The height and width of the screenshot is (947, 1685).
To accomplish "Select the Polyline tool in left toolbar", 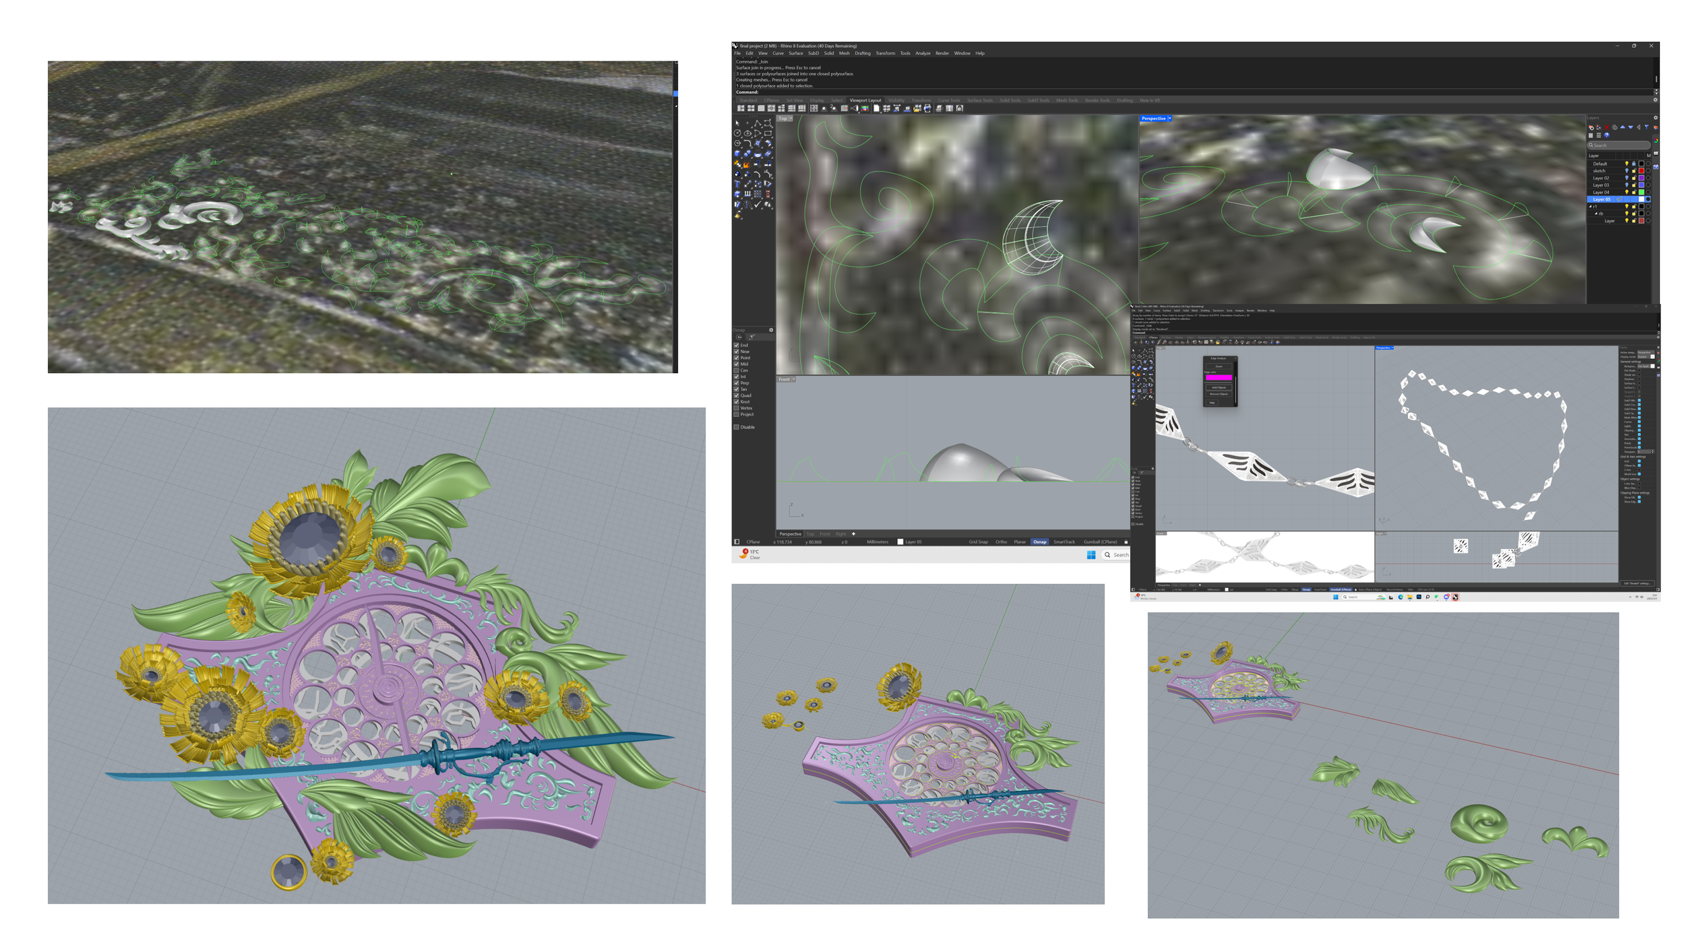I will 758,123.
